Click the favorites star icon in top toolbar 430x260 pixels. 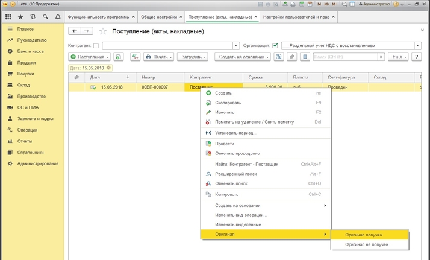[20, 17]
